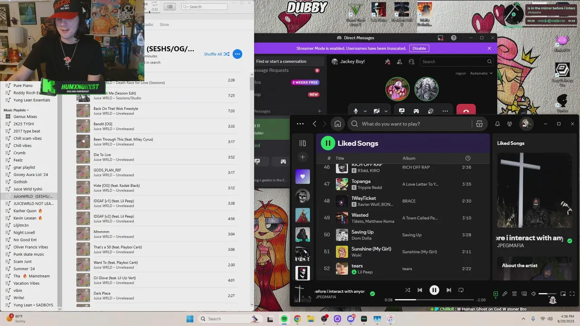Open Discord help question mark icon
580x326 pixels.
[x=454, y=38]
